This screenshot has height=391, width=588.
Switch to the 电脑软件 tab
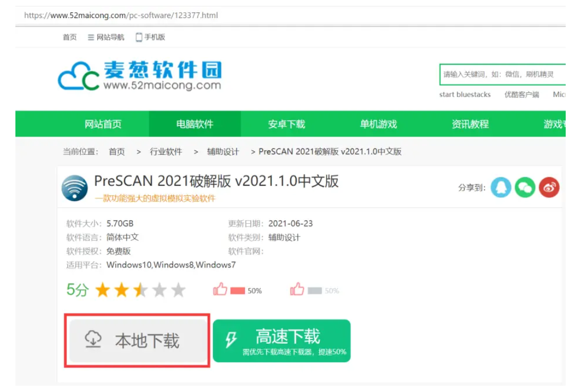195,123
